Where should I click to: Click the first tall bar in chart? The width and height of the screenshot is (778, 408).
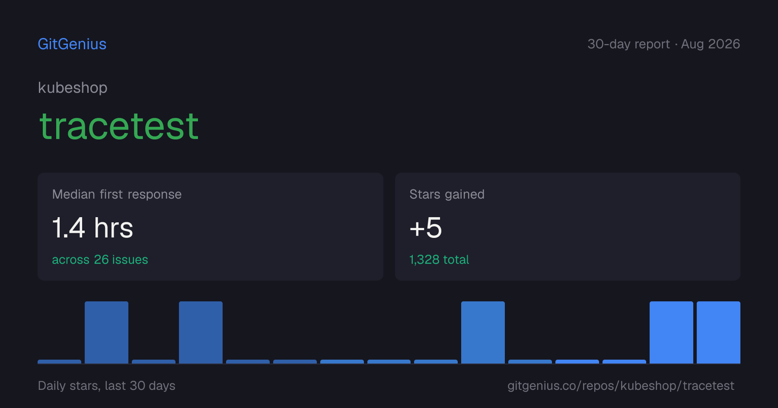click(x=106, y=332)
